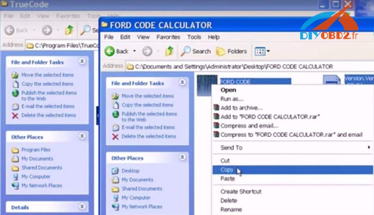Click Forward arrow in FORD CODE CALCULATOR window
This screenshot has height=215, width=374.
coord(147,51)
